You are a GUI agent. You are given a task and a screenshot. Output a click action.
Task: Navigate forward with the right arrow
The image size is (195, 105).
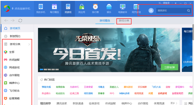pos(12,20)
